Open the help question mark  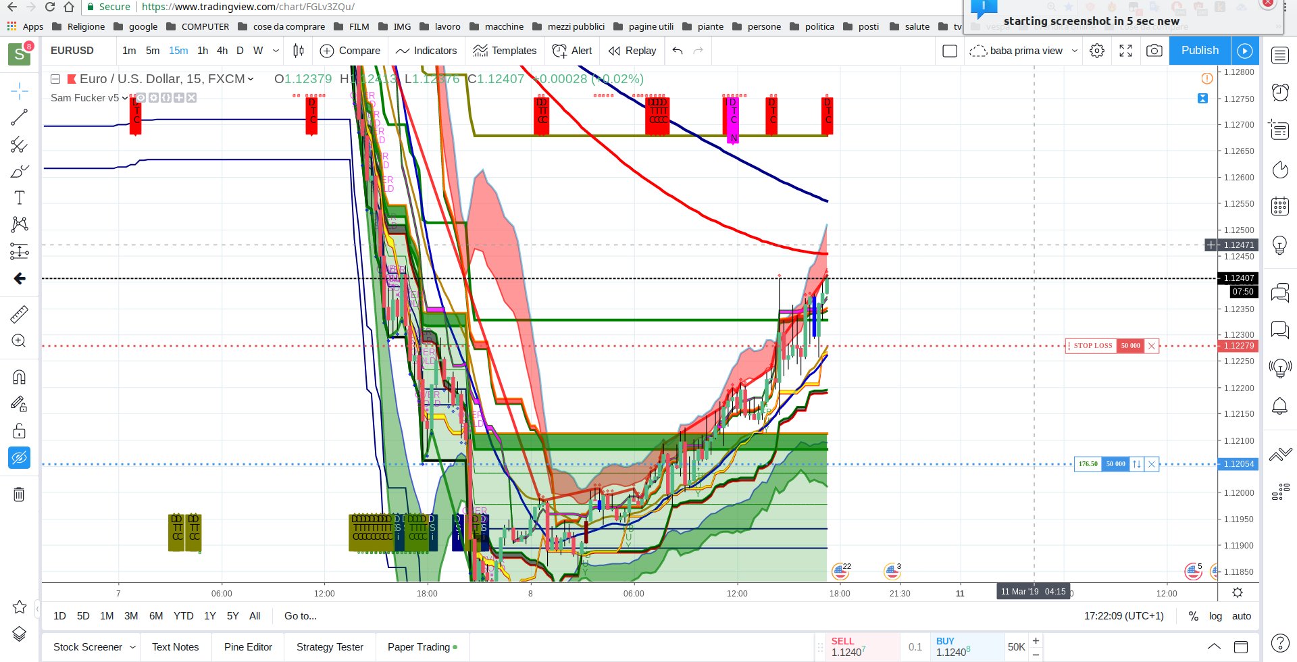pos(1280,643)
